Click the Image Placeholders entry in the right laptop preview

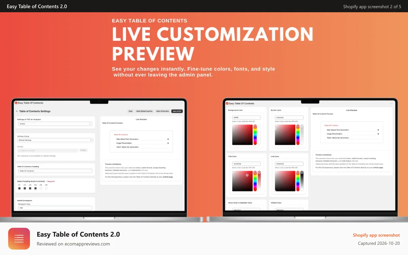[x=334, y=134]
